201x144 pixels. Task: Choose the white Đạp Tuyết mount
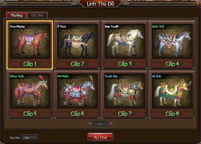click(x=125, y=41)
